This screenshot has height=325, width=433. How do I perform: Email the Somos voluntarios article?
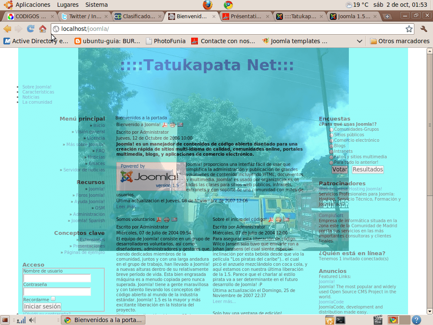pyautogui.click(x=174, y=220)
